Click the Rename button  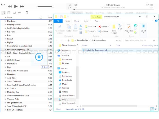point(103,31)
